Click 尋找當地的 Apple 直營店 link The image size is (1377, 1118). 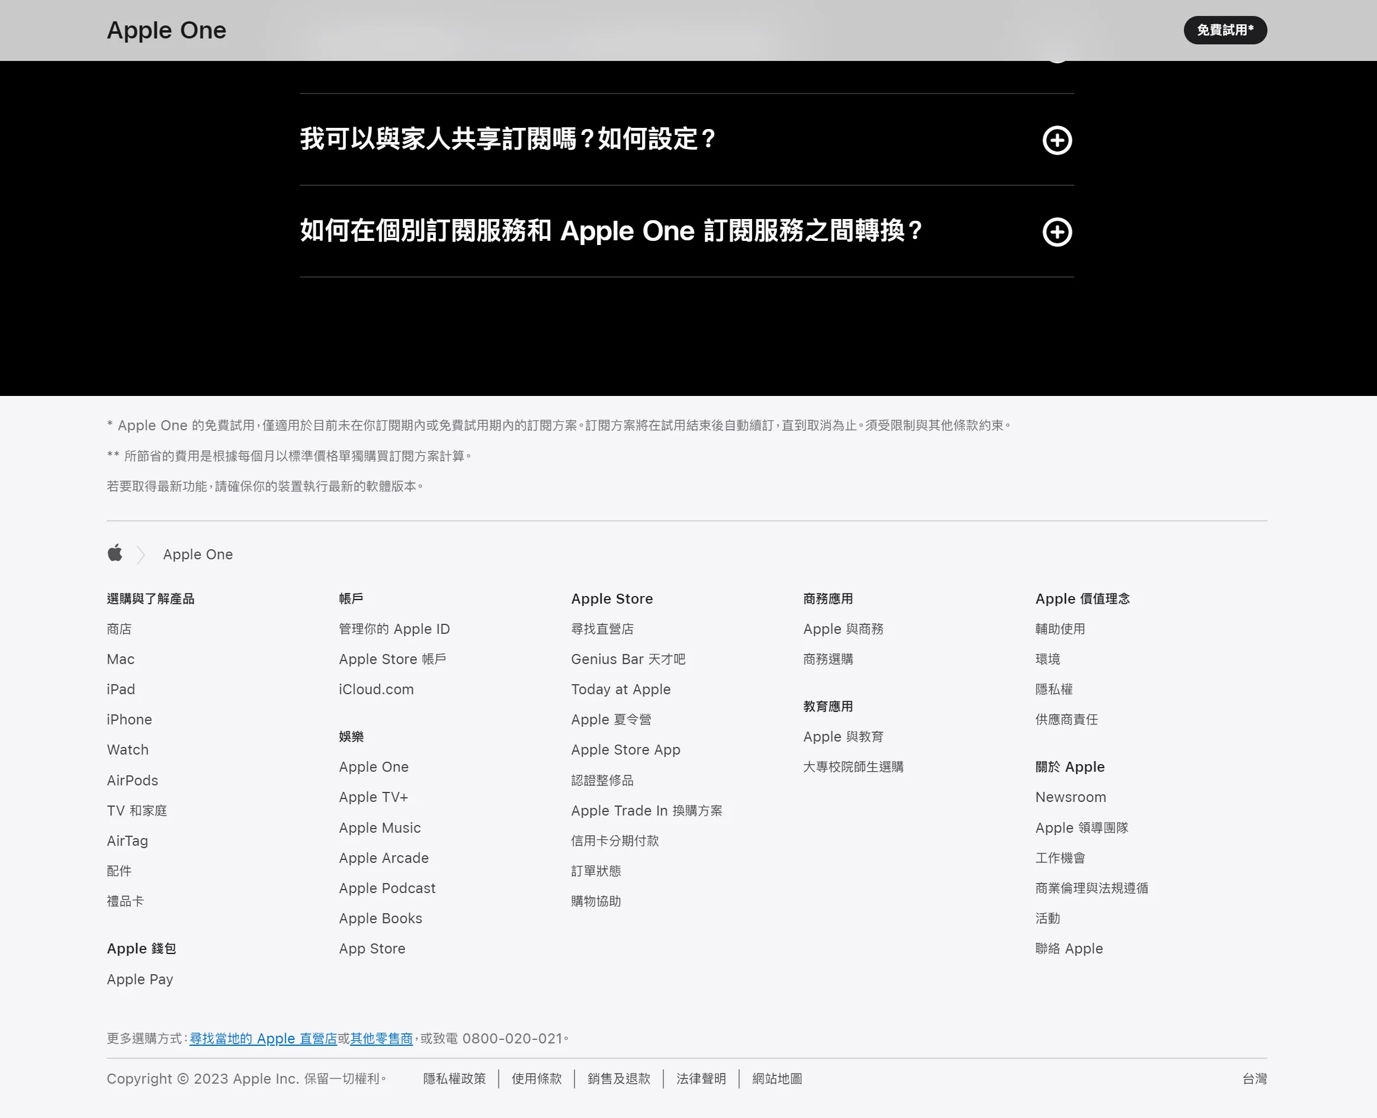pyautogui.click(x=263, y=1038)
